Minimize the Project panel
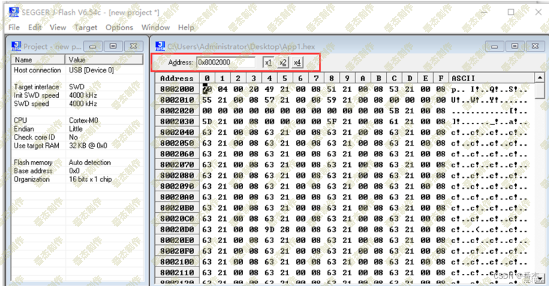 point(93,46)
